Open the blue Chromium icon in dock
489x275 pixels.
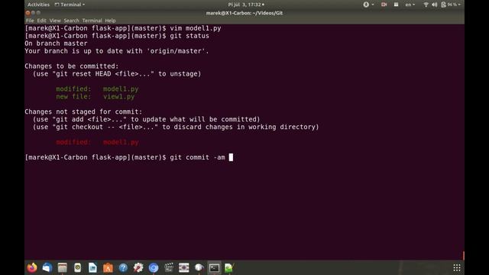(154, 267)
